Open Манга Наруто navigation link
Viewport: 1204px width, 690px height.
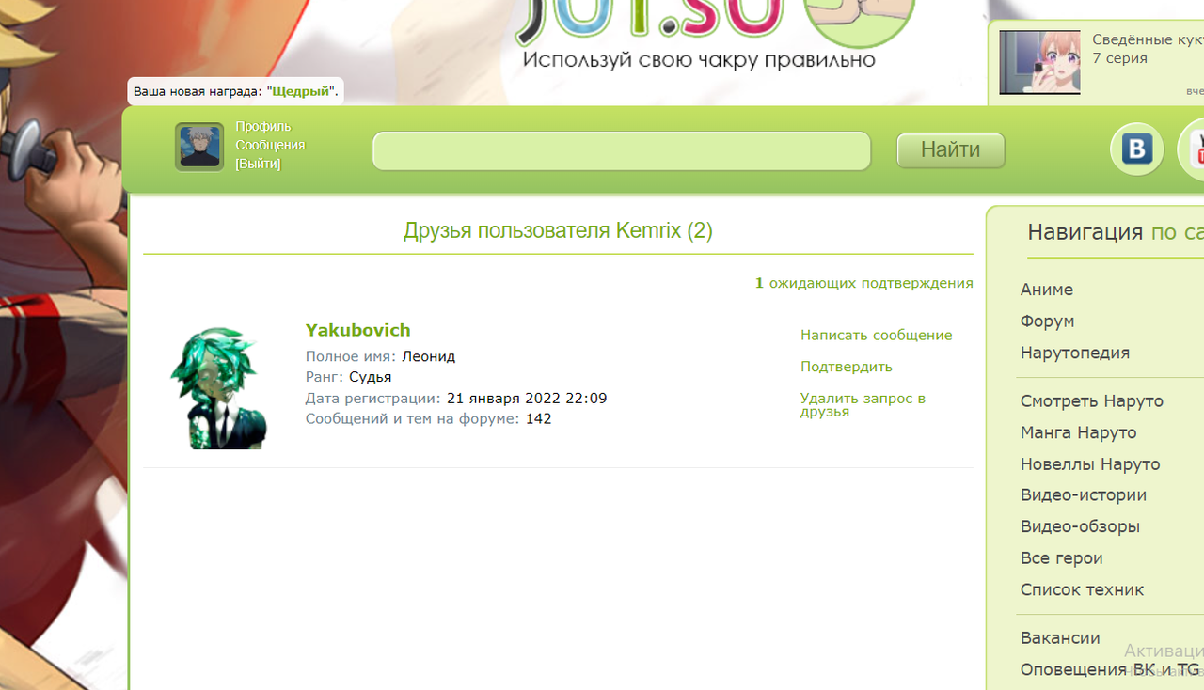pyautogui.click(x=1079, y=432)
